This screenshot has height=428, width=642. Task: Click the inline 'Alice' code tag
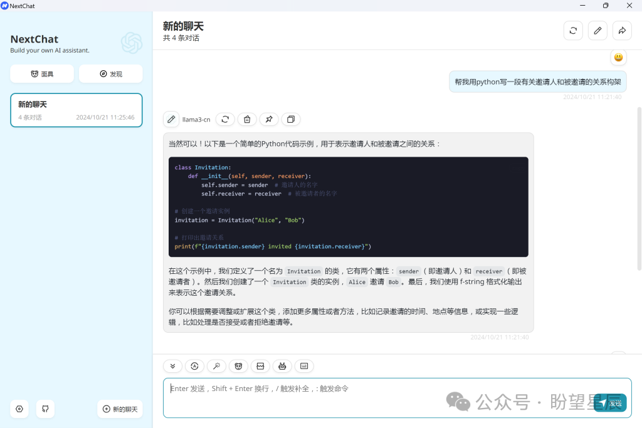(357, 282)
